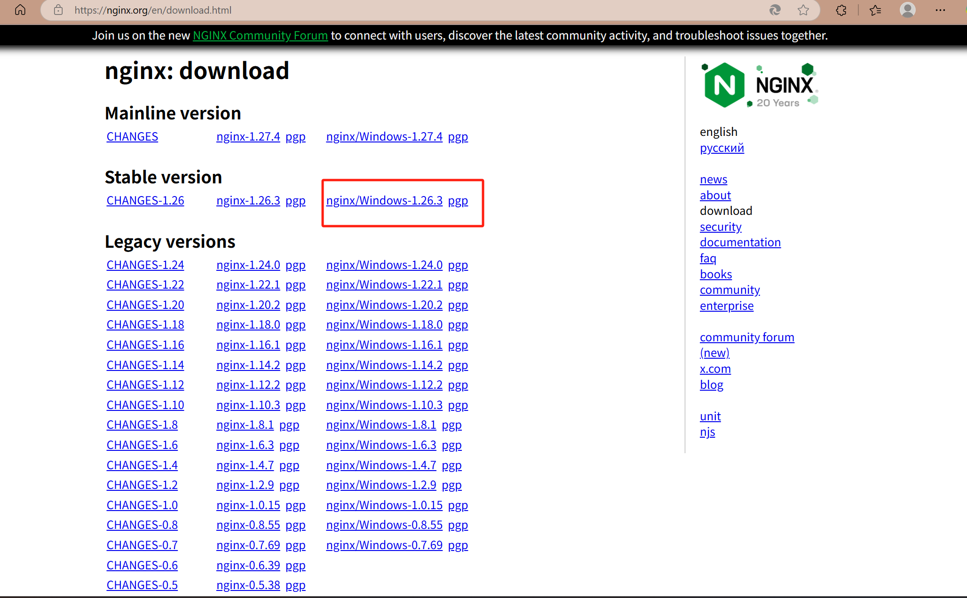Download nginx/Windows-1.26.3 stable
This screenshot has height=598, width=967.
pyautogui.click(x=384, y=200)
